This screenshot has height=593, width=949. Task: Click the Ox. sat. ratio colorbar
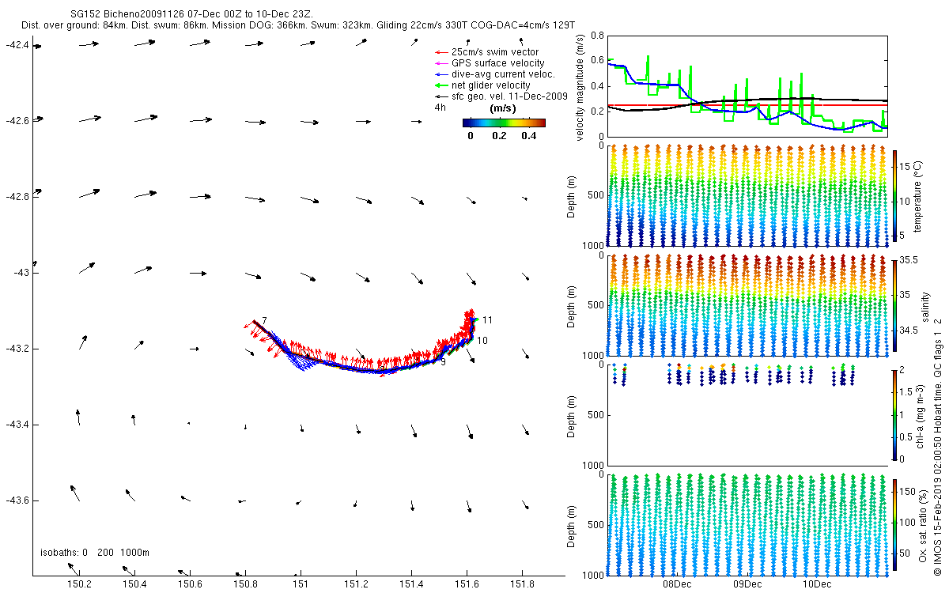(x=894, y=525)
